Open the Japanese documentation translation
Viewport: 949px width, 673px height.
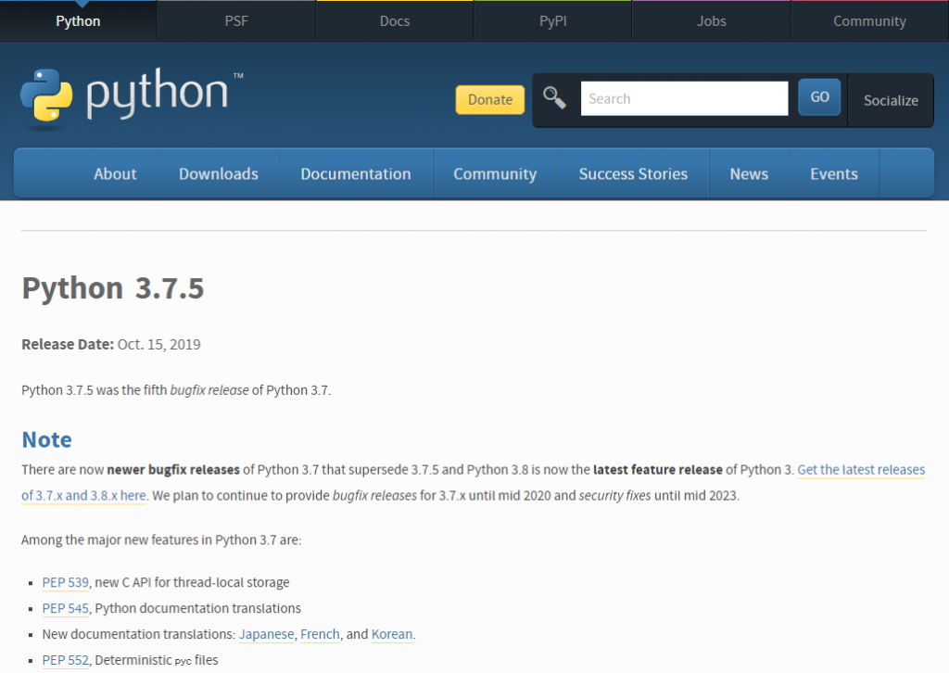266,634
